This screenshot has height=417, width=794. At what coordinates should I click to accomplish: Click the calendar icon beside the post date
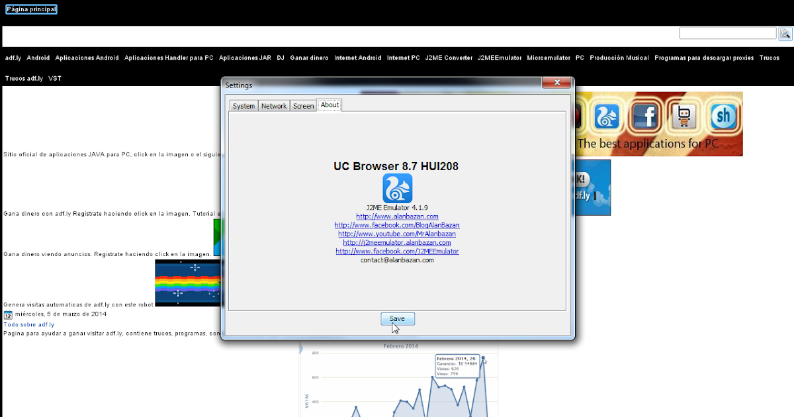point(8,315)
